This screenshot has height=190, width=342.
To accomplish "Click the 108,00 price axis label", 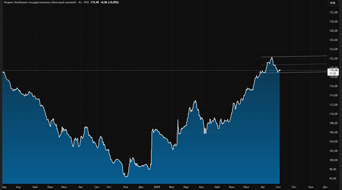I will point(333,123).
